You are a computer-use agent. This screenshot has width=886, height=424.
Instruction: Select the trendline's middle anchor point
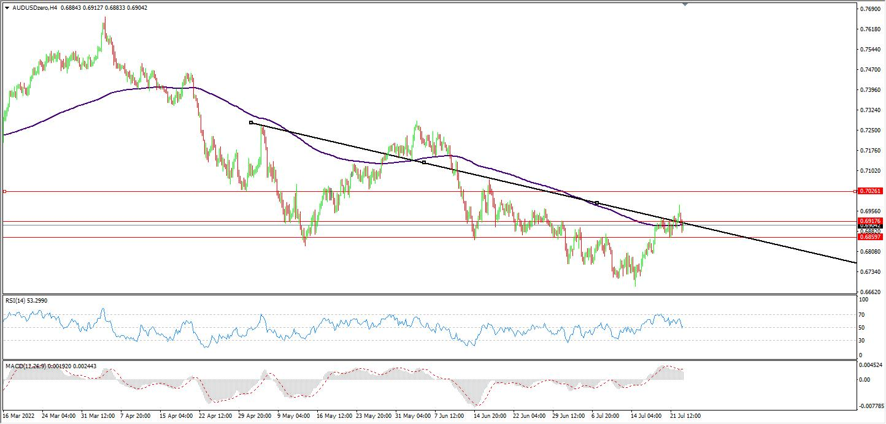(x=424, y=162)
